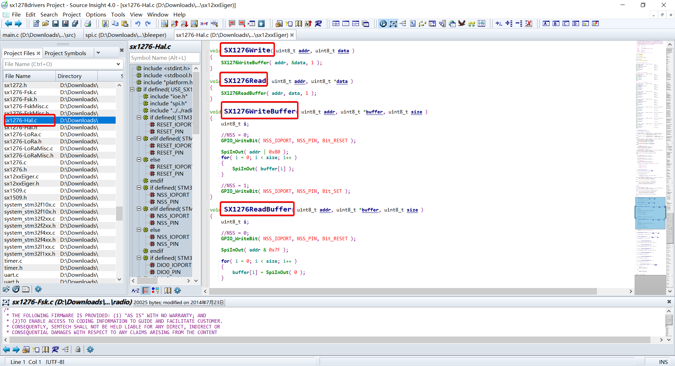
Task: Open the File Name dropdown arrow
Action: (118, 64)
